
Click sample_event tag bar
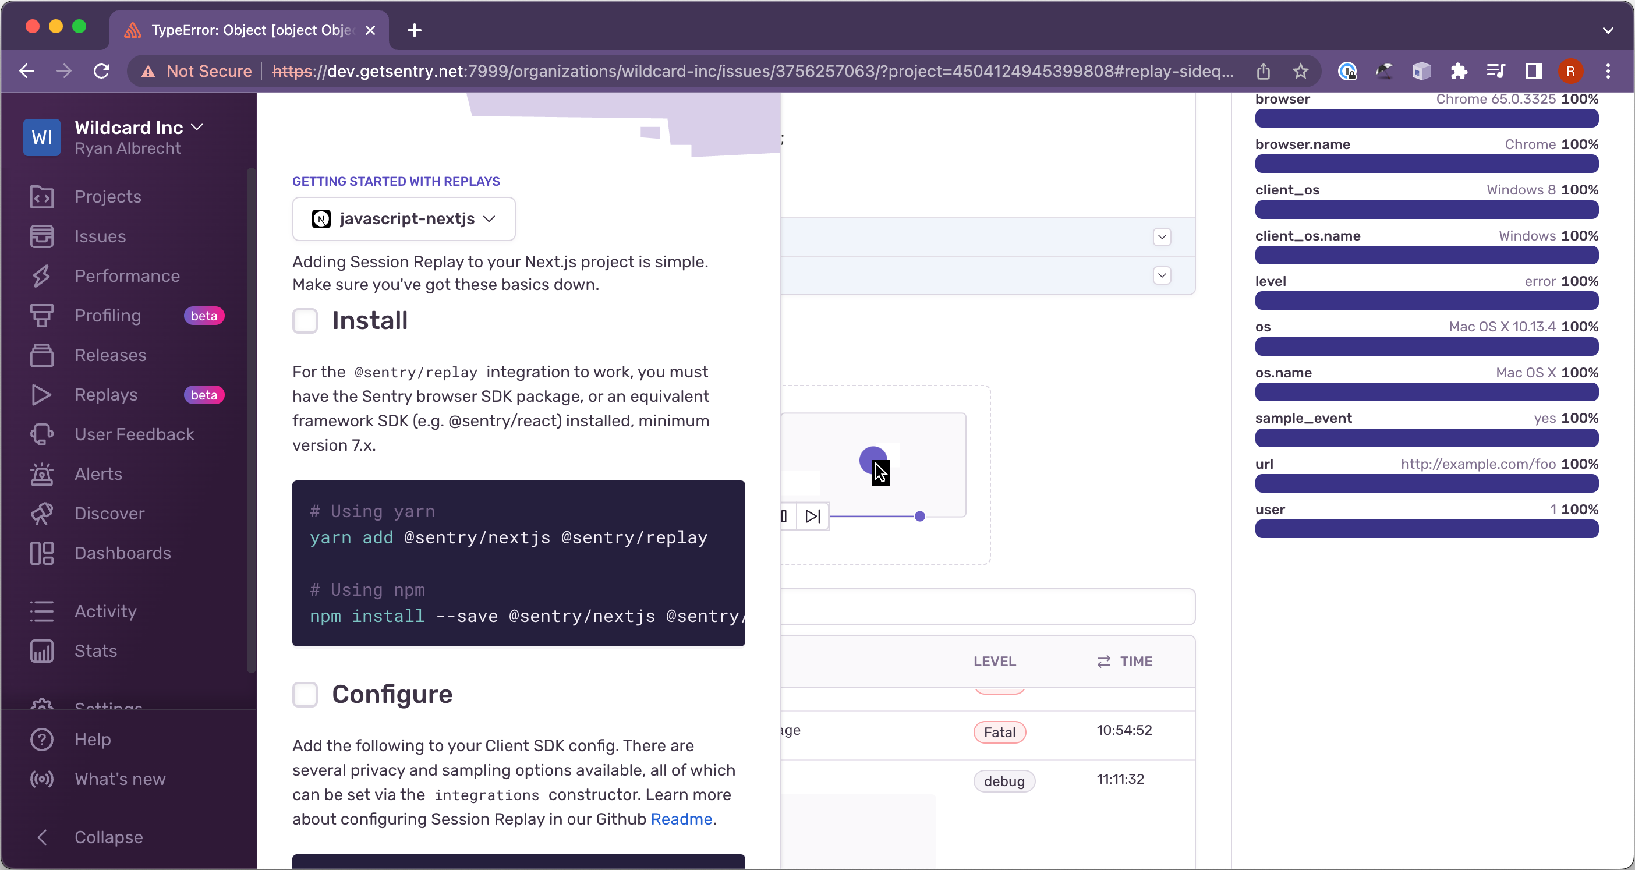coord(1426,438)
